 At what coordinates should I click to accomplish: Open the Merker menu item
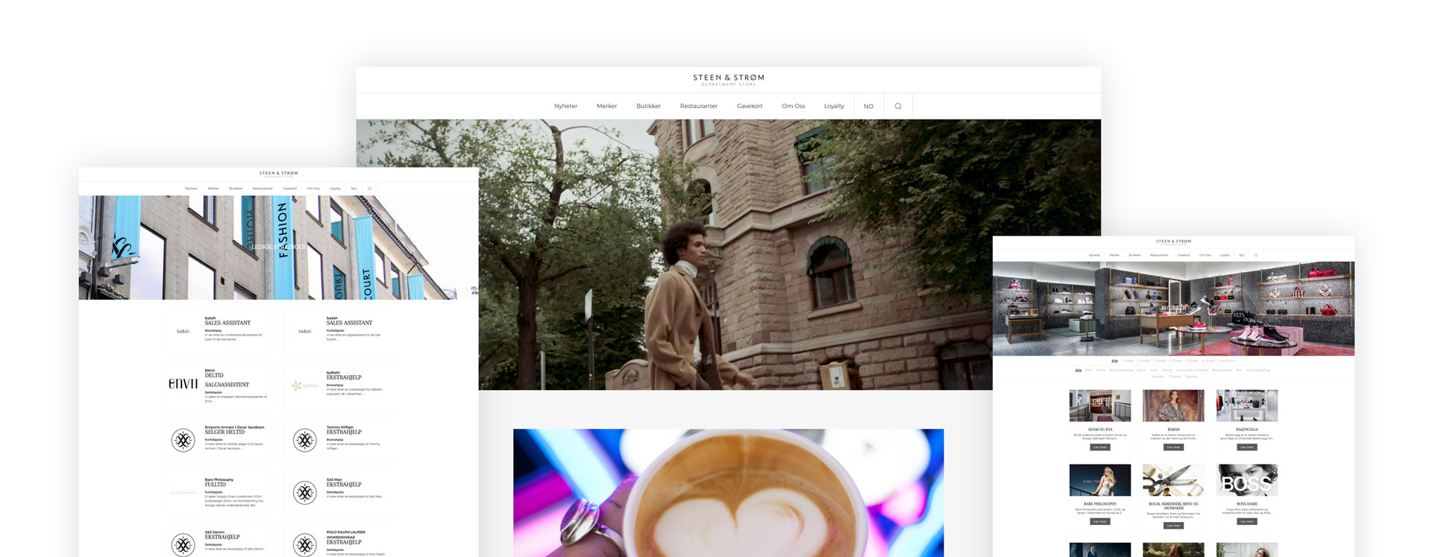606,106
